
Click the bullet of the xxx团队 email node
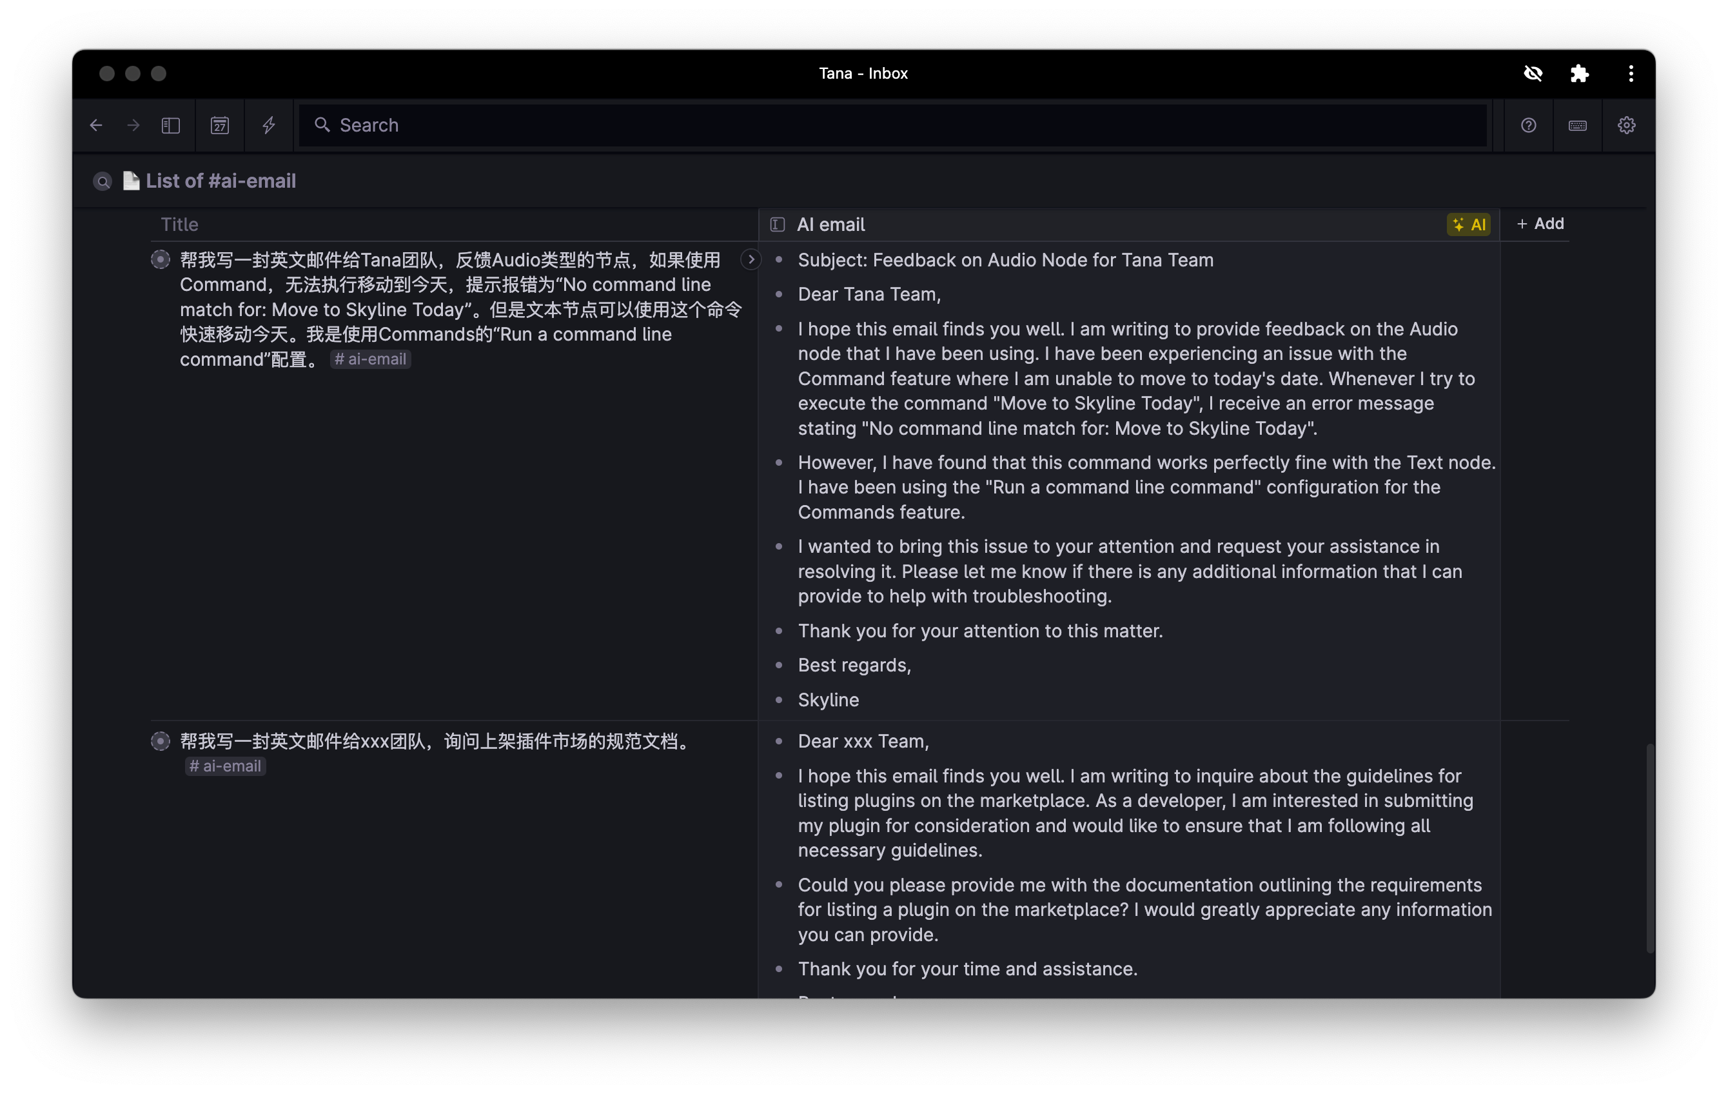(161, 741)
